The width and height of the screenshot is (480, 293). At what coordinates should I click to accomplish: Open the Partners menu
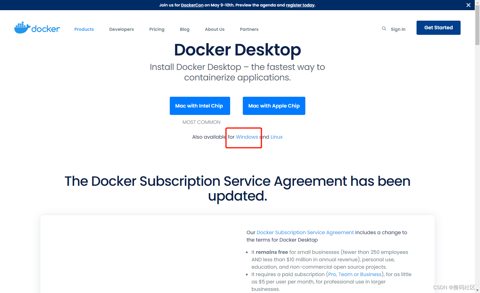click(249, 29)
